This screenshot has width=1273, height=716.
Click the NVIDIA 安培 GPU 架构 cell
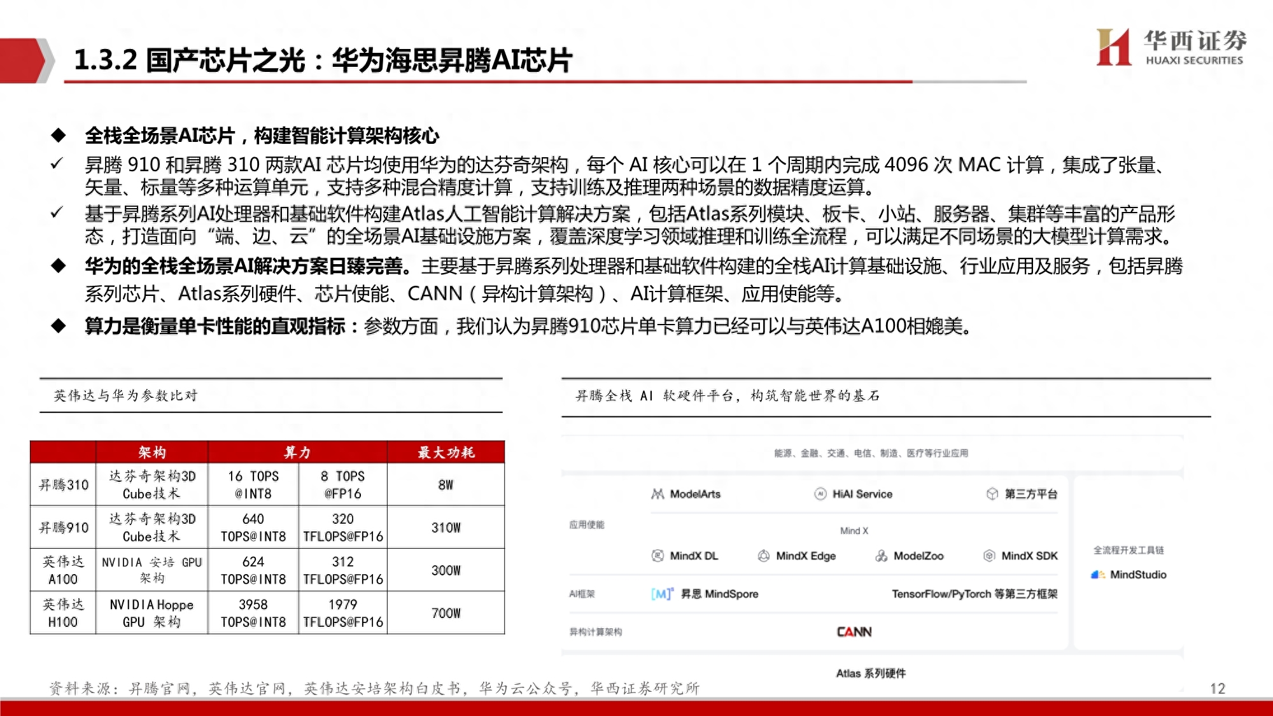tap(152, 570)
